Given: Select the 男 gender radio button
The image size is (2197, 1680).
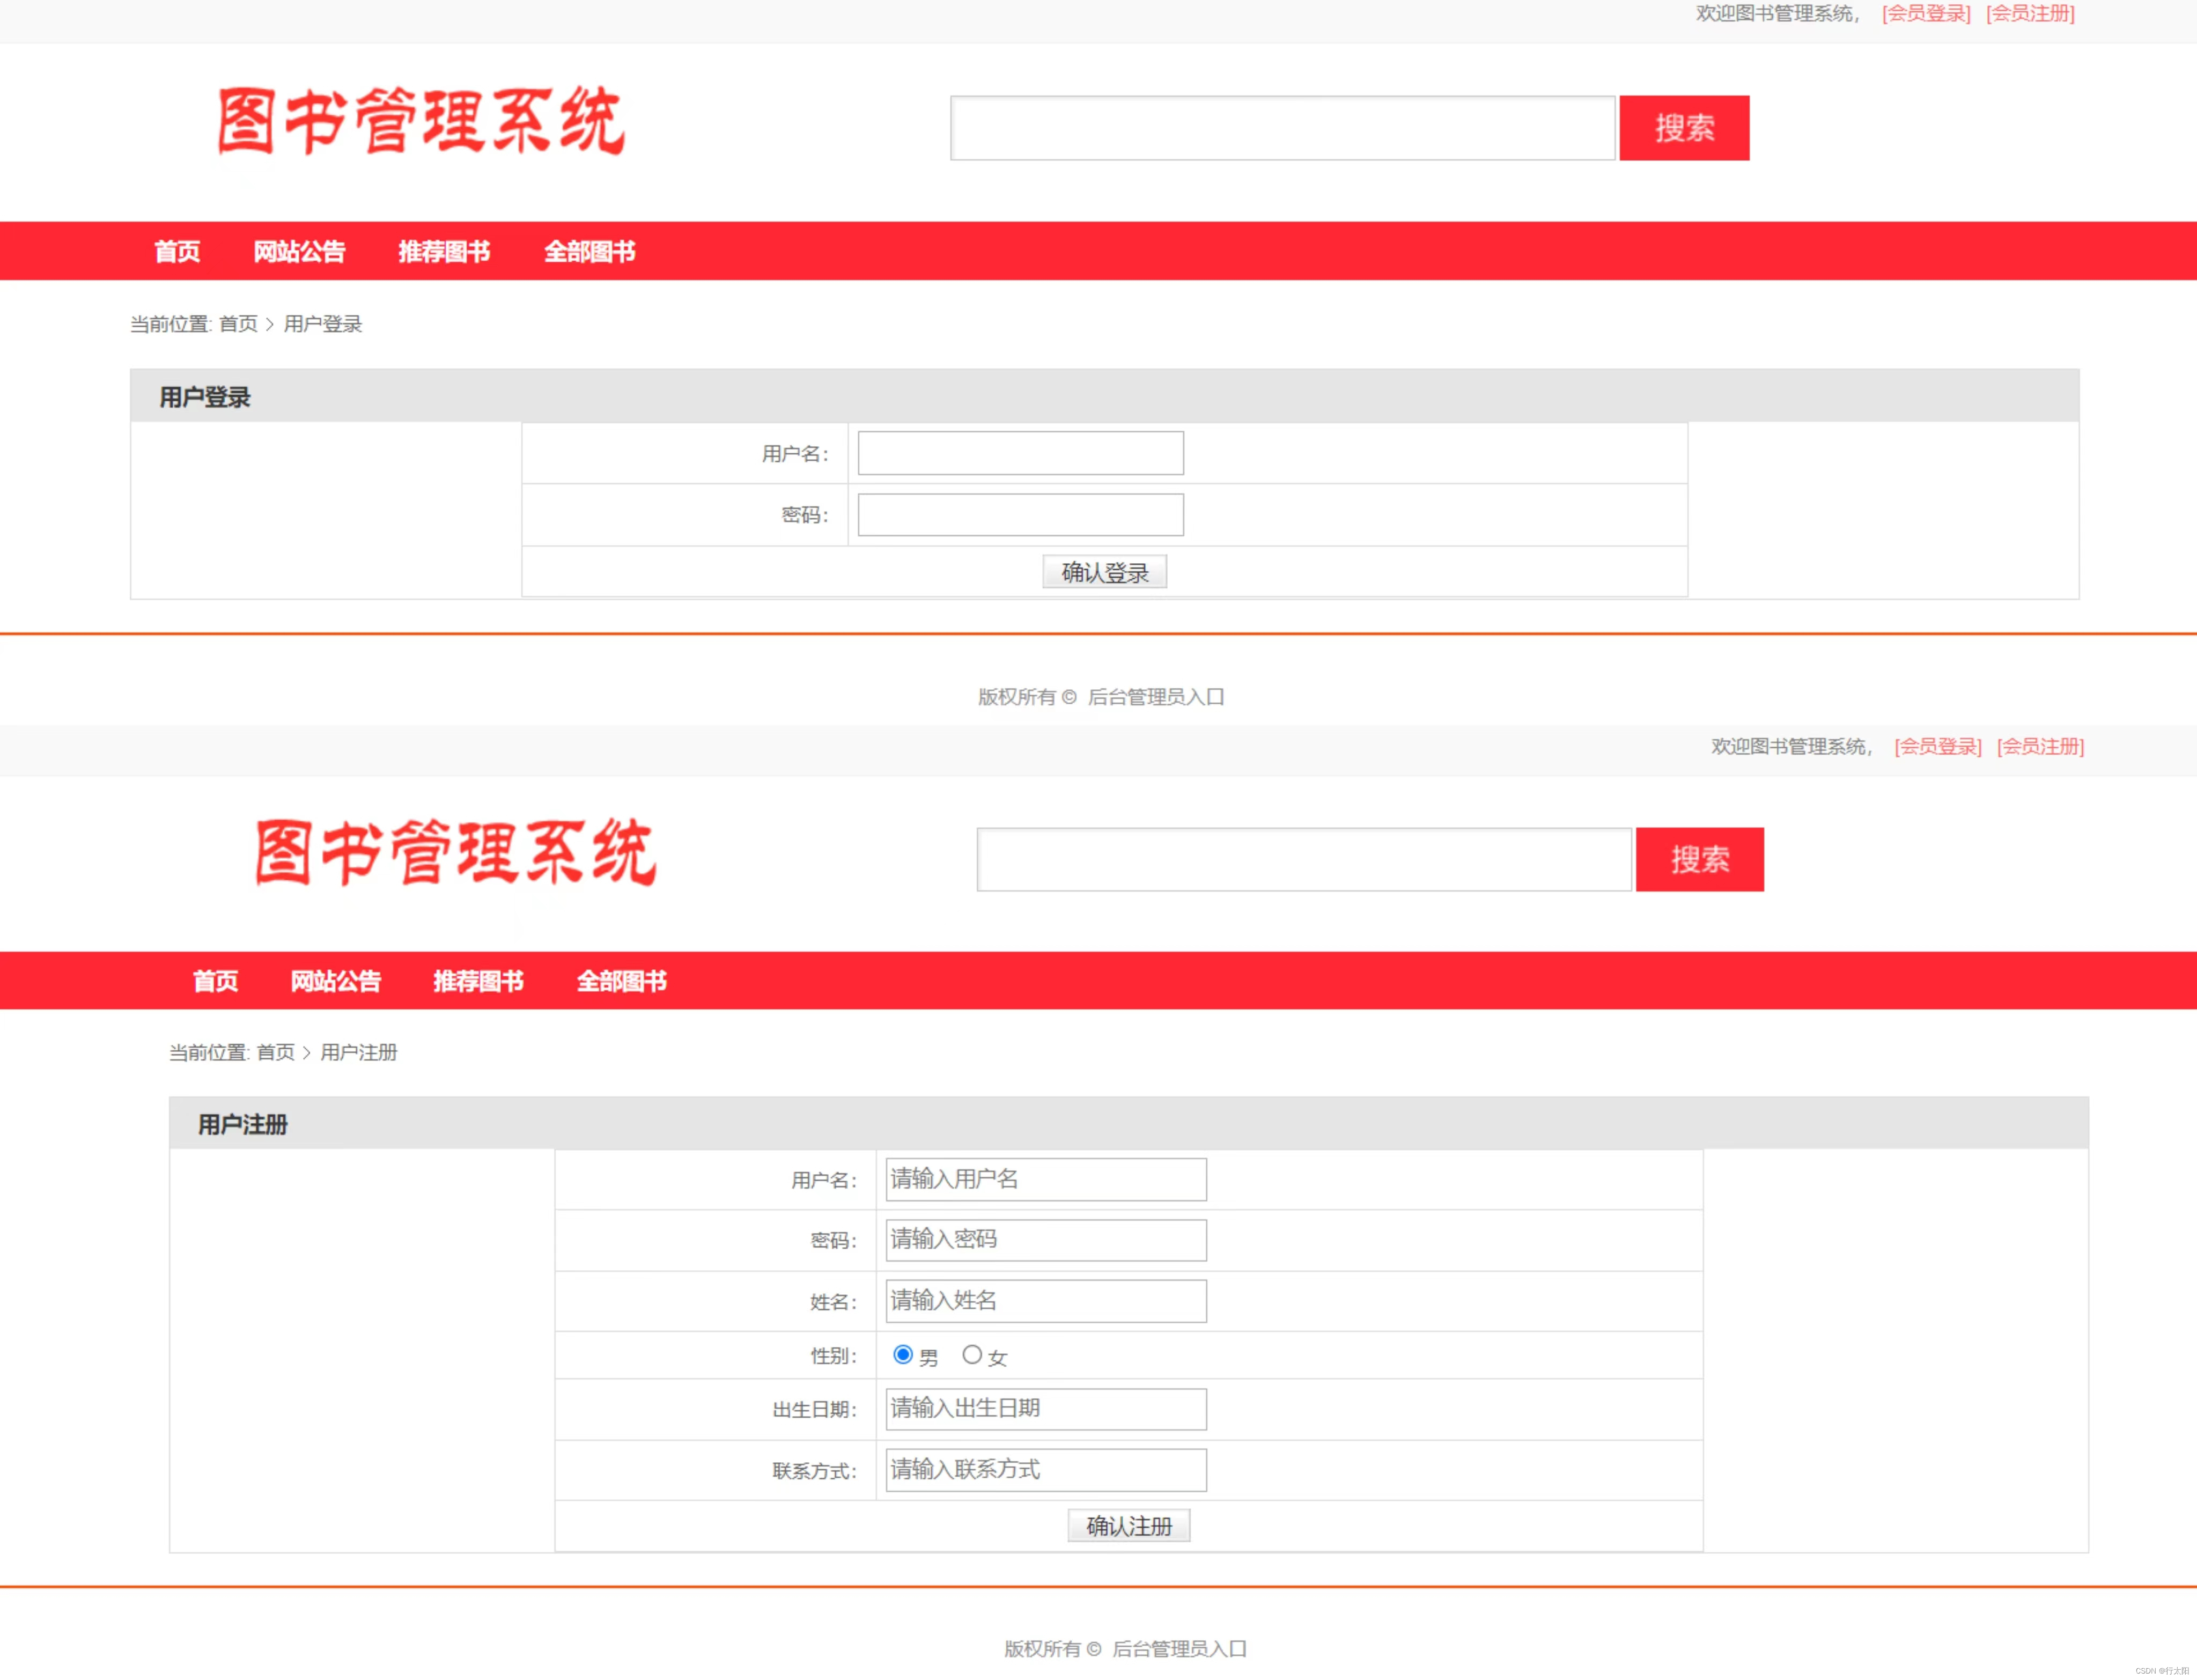Looking at the screenshot, I should pos(902,1355).
